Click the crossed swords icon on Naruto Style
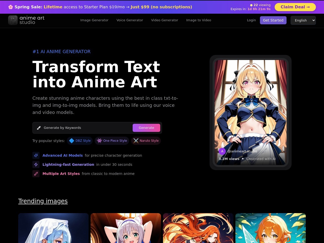This screenshot has height=243, width=324. pyautogui.click(x=136, y=141)
